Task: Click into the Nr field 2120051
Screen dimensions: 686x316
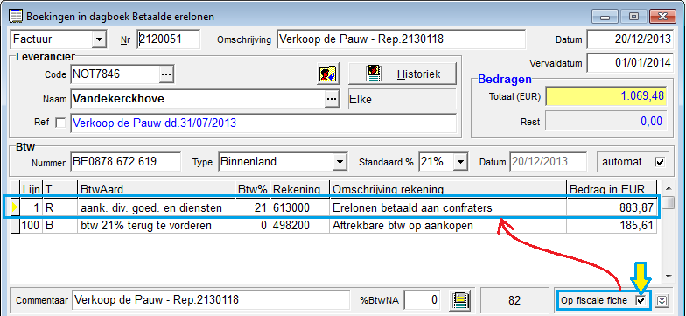Action: tap(168, 39)
